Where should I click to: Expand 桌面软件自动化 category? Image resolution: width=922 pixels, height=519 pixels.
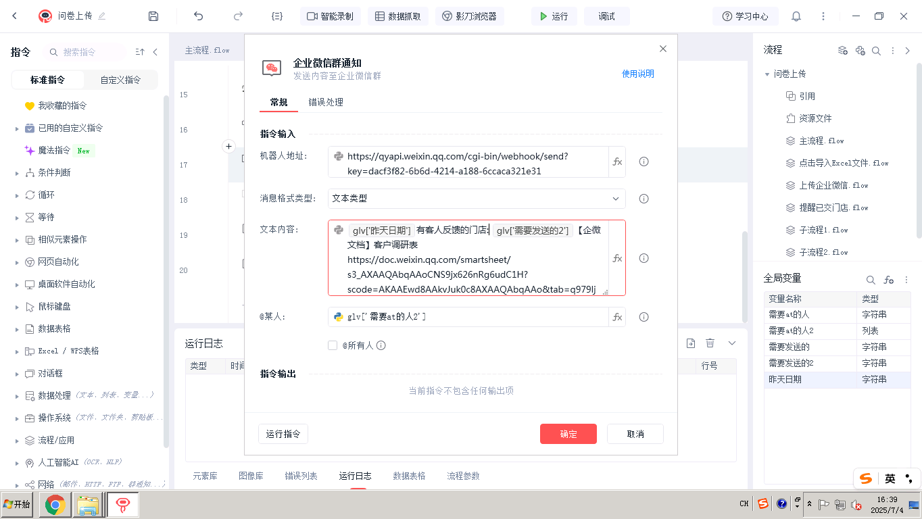16,284
